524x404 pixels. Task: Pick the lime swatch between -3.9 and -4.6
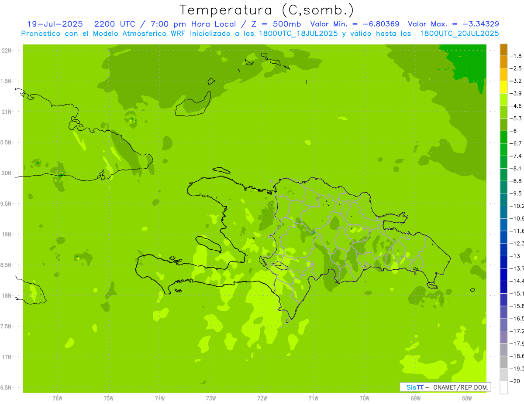coord(503,99)
